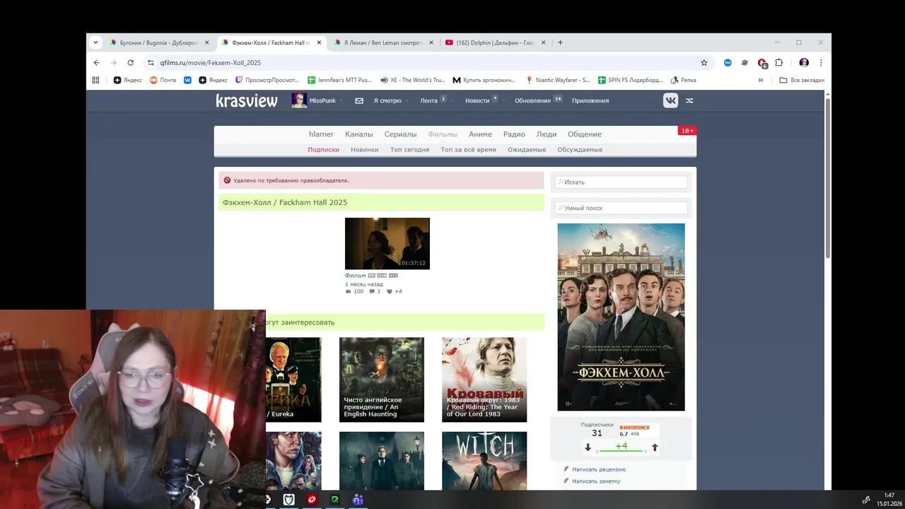Click the 18+ age badge
905x509 pixels.
687,130
